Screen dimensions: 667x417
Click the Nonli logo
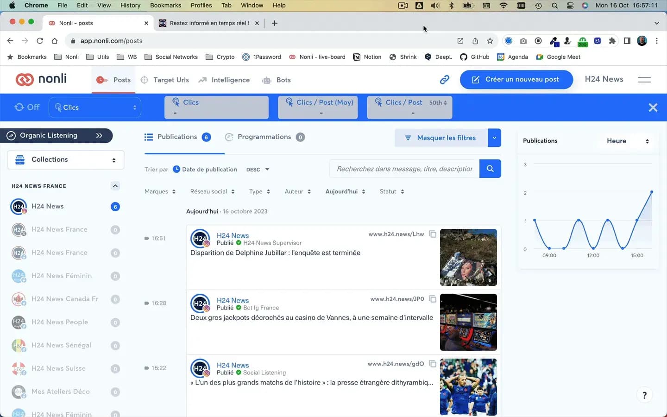click(x=41, y=79)
